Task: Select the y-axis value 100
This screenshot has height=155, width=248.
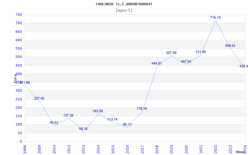Action: [x=19, y=125]
